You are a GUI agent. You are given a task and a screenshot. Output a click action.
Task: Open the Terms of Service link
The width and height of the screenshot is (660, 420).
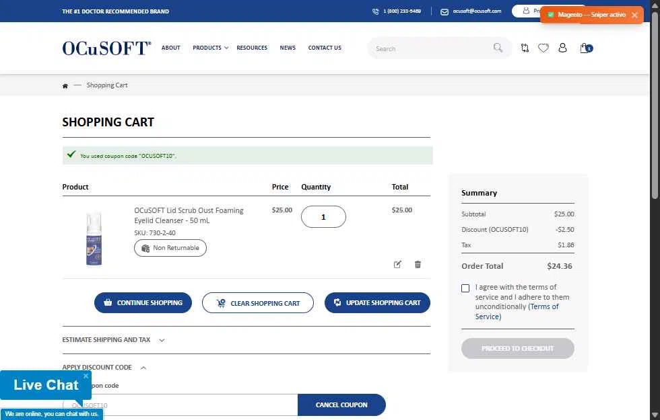click(517, 312)
